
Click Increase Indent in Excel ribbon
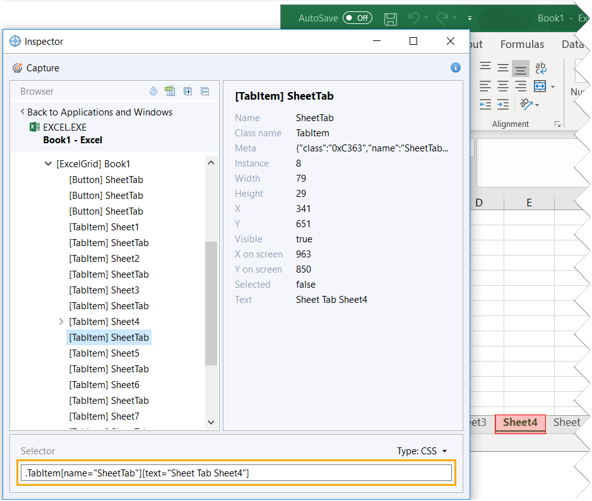click(x=502, y=105)
